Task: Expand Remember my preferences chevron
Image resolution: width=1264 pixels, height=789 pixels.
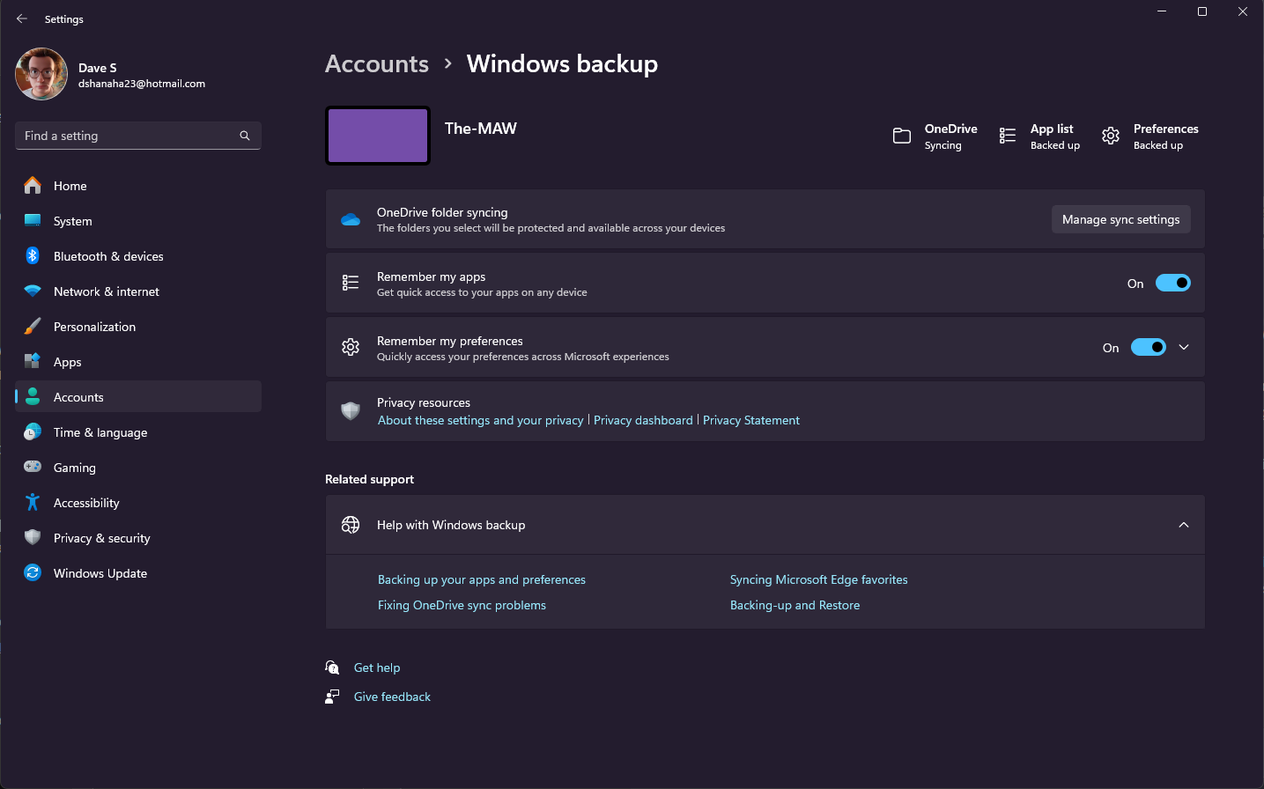Action: point(1184,347)
